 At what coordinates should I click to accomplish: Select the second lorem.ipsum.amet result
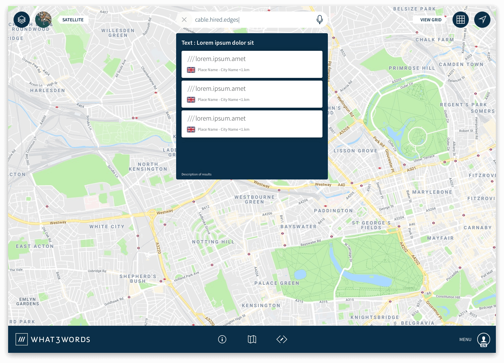pos(252,94)
